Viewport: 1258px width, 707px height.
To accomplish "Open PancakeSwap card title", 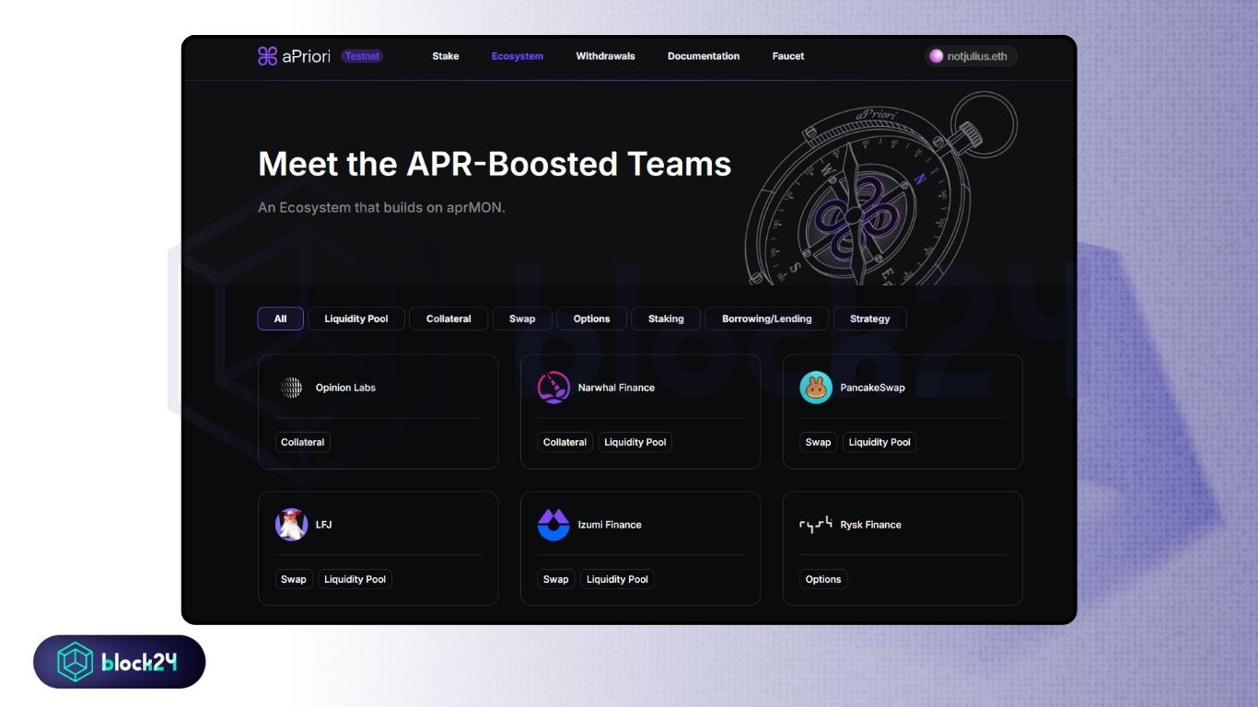I will click(872, 388).
